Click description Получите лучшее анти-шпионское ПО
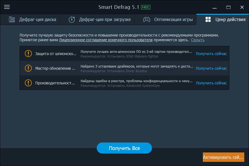 tap(136, 52)
